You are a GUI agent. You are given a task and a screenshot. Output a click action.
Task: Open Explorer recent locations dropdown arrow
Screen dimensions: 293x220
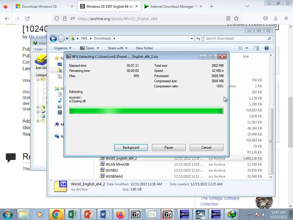pyautogui.click(x=67, y=39)
